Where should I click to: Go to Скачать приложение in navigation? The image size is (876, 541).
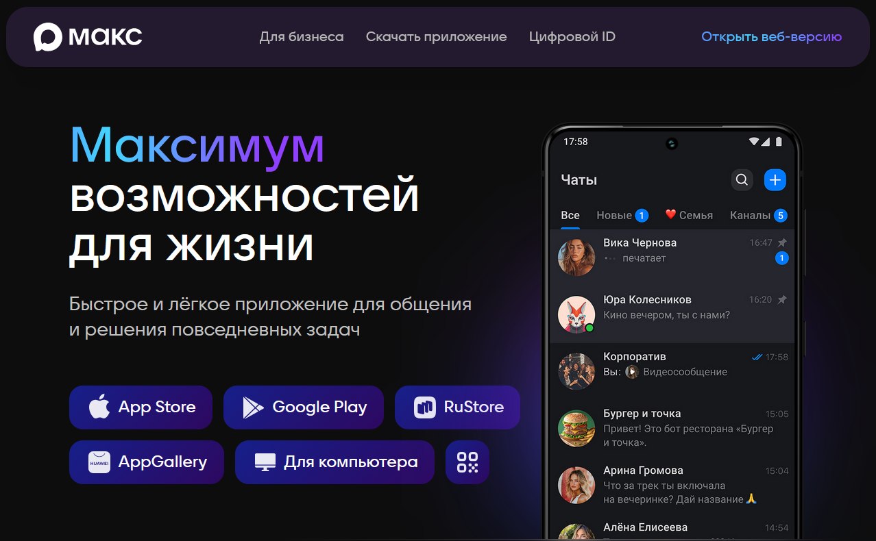tap(436, 37)
